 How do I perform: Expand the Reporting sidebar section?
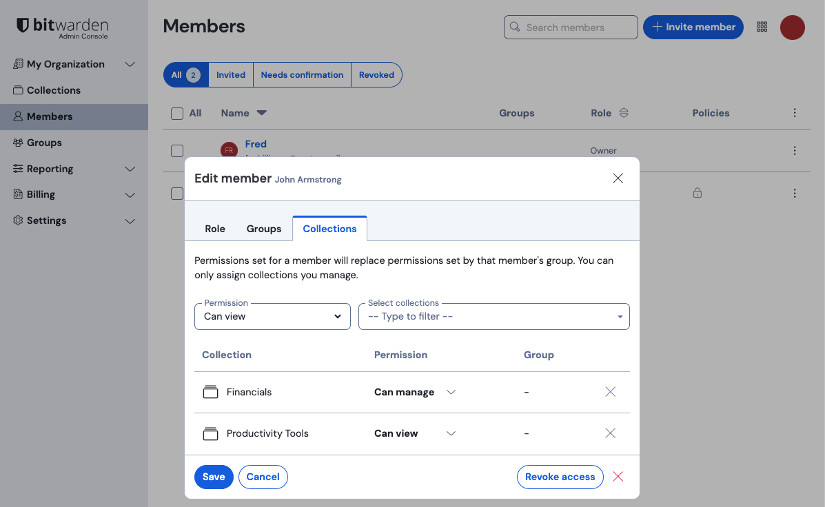pyautogui.click(x=49, y=169)
